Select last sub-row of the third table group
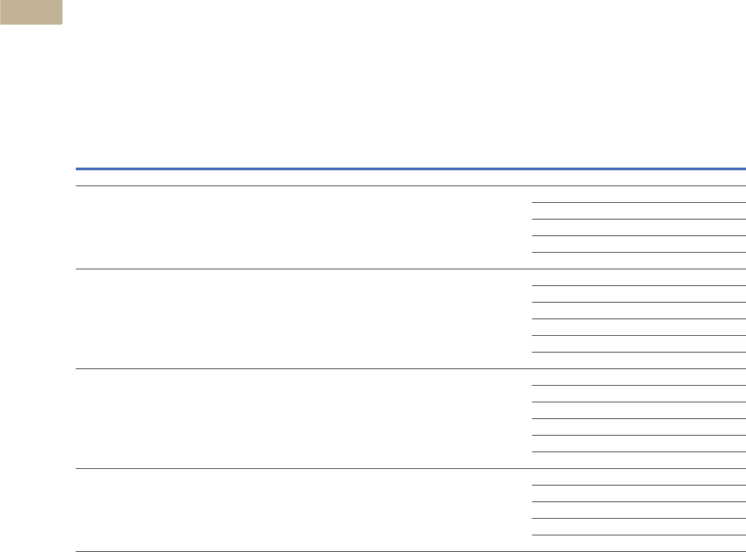This screenshot has height=552, width=746. [x=638, y=460]
